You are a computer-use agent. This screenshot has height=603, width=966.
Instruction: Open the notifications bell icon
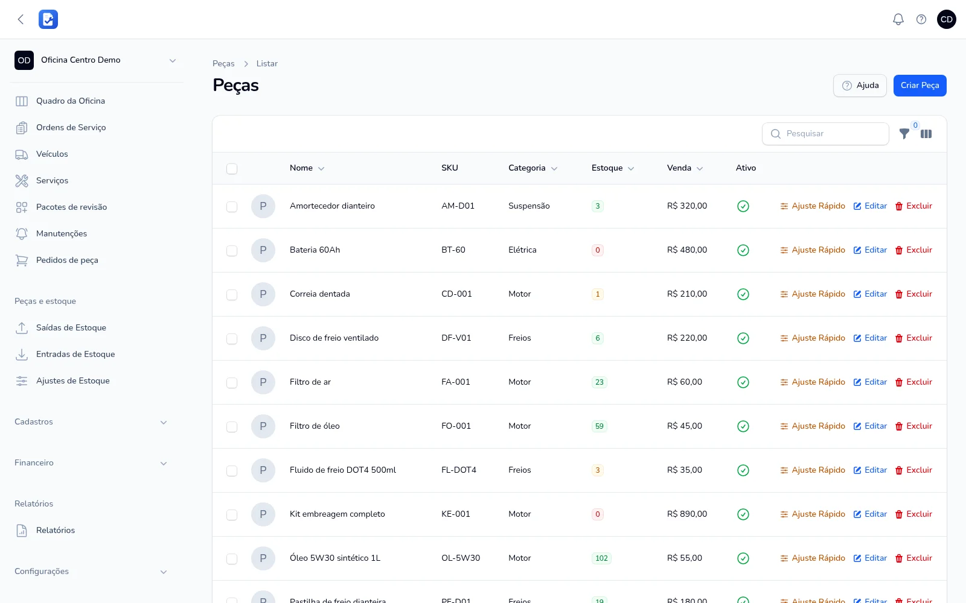898,19
